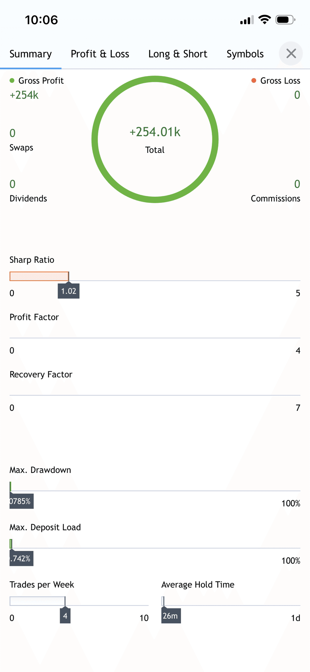Tap the Sharp Ratio orange bar
The height and width of the screenshot is (672, 310).
[x=39, y=276]
